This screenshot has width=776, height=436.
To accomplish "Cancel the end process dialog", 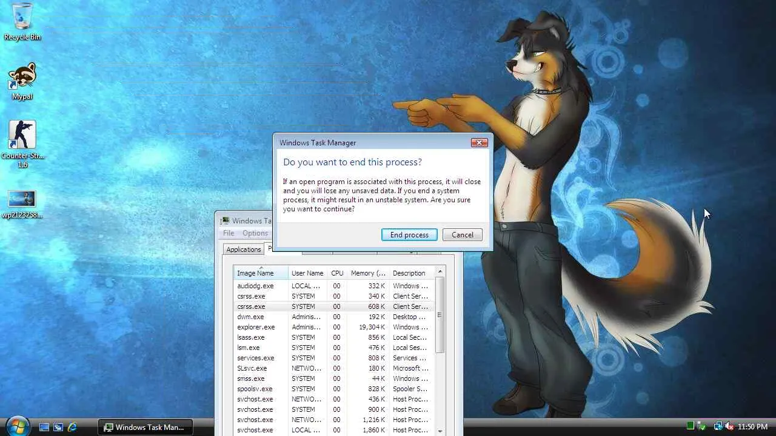I will [463, 235].
